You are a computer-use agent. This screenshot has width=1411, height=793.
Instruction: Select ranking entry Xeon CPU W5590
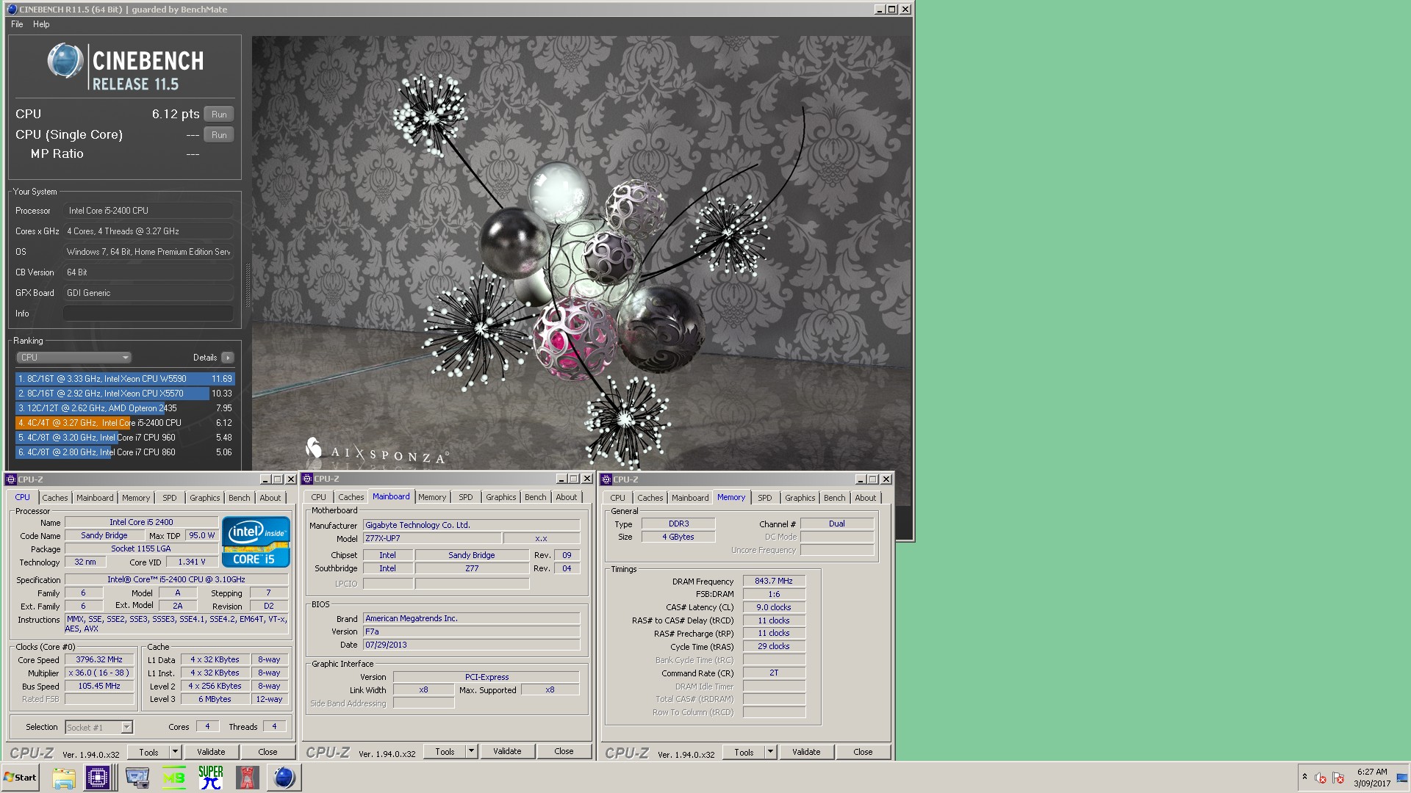(125, 379)
